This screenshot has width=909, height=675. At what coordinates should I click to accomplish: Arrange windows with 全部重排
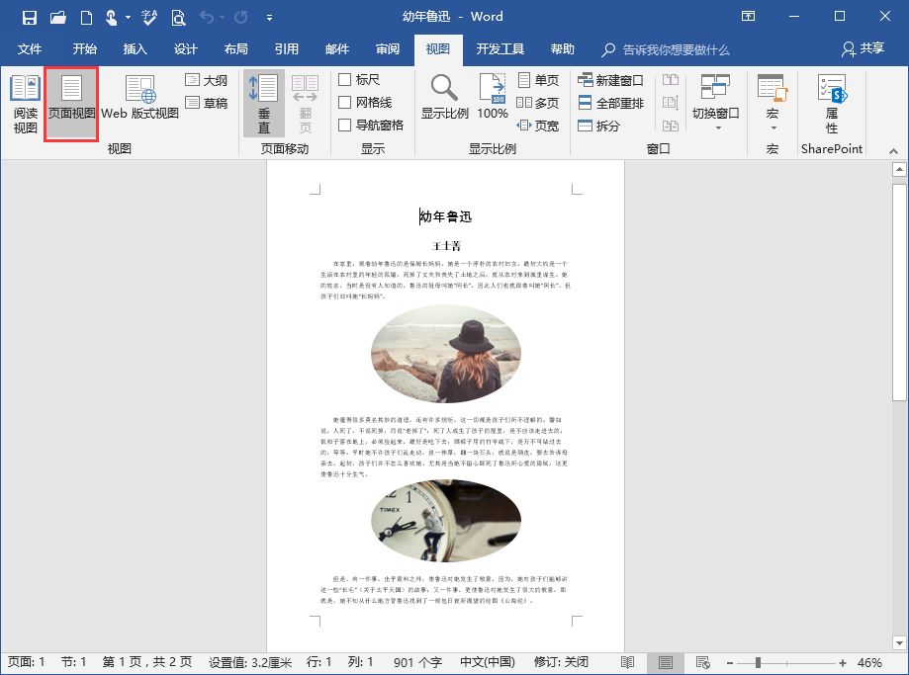tap(610, 103)
